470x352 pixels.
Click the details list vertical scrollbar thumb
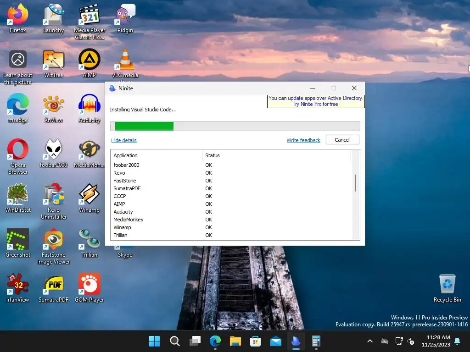point(356,183)
